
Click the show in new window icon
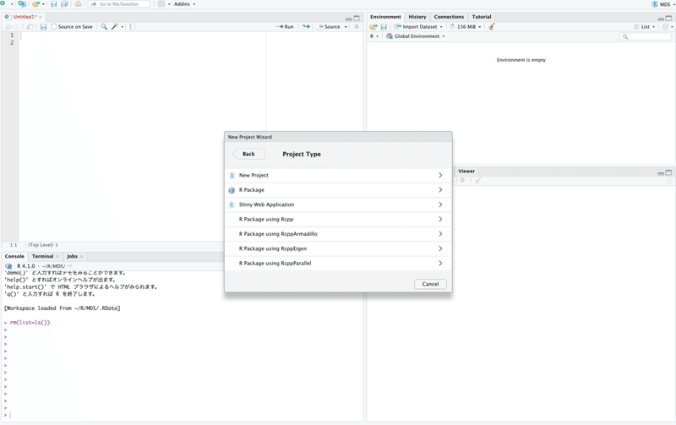pos(30,27)
